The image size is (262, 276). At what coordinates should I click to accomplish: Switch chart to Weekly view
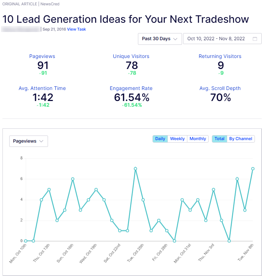pyautogui.click(x=177, y=139)
